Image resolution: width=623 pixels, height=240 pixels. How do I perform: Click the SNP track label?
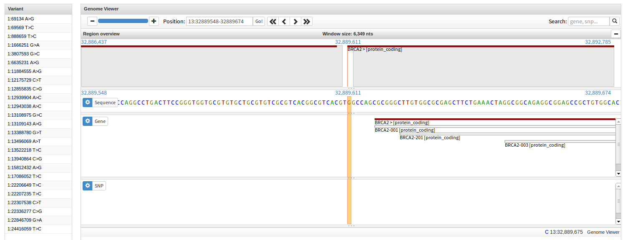tap(99, 186)
